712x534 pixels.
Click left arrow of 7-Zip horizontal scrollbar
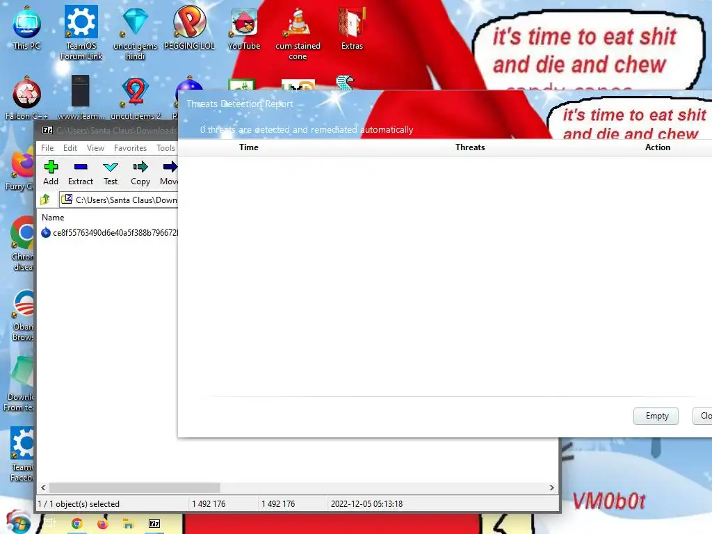click(x=43, y=487)
